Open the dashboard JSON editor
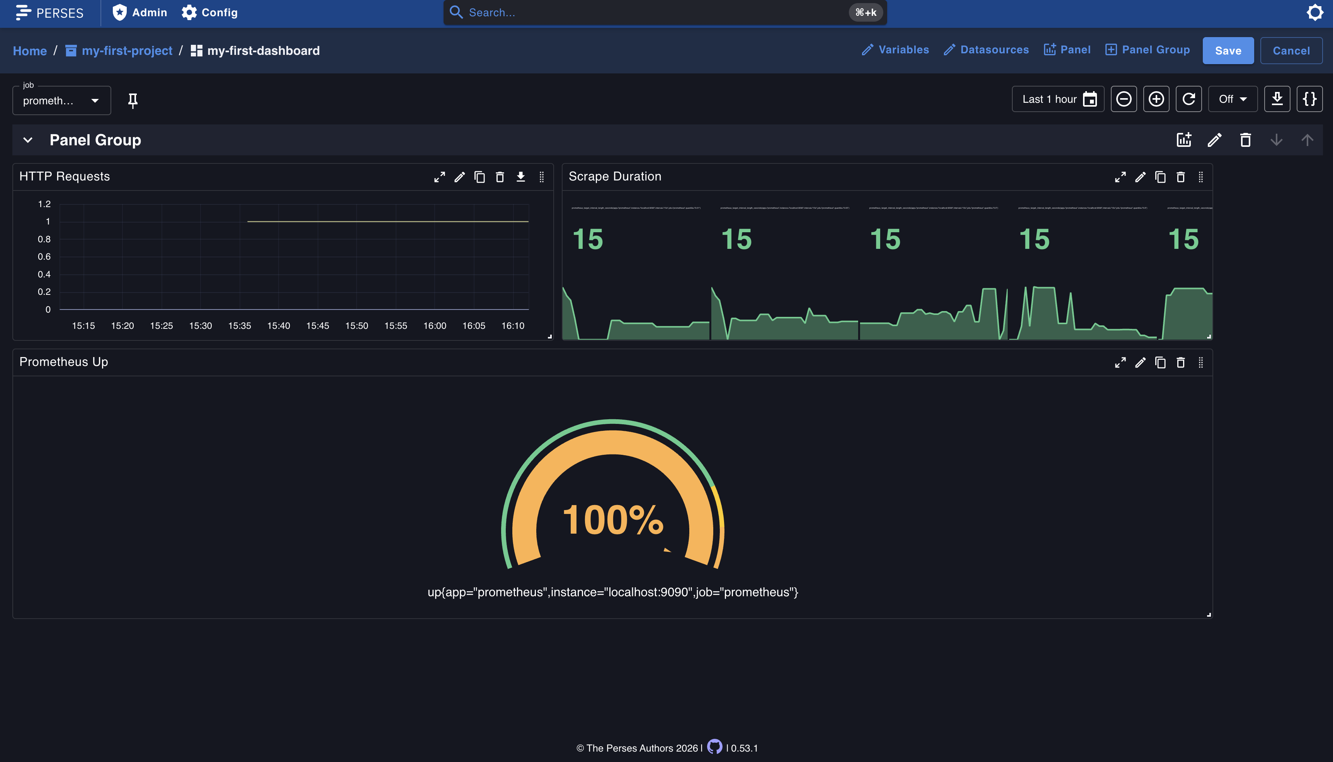1333x762 pixels. pos(1309,99)
